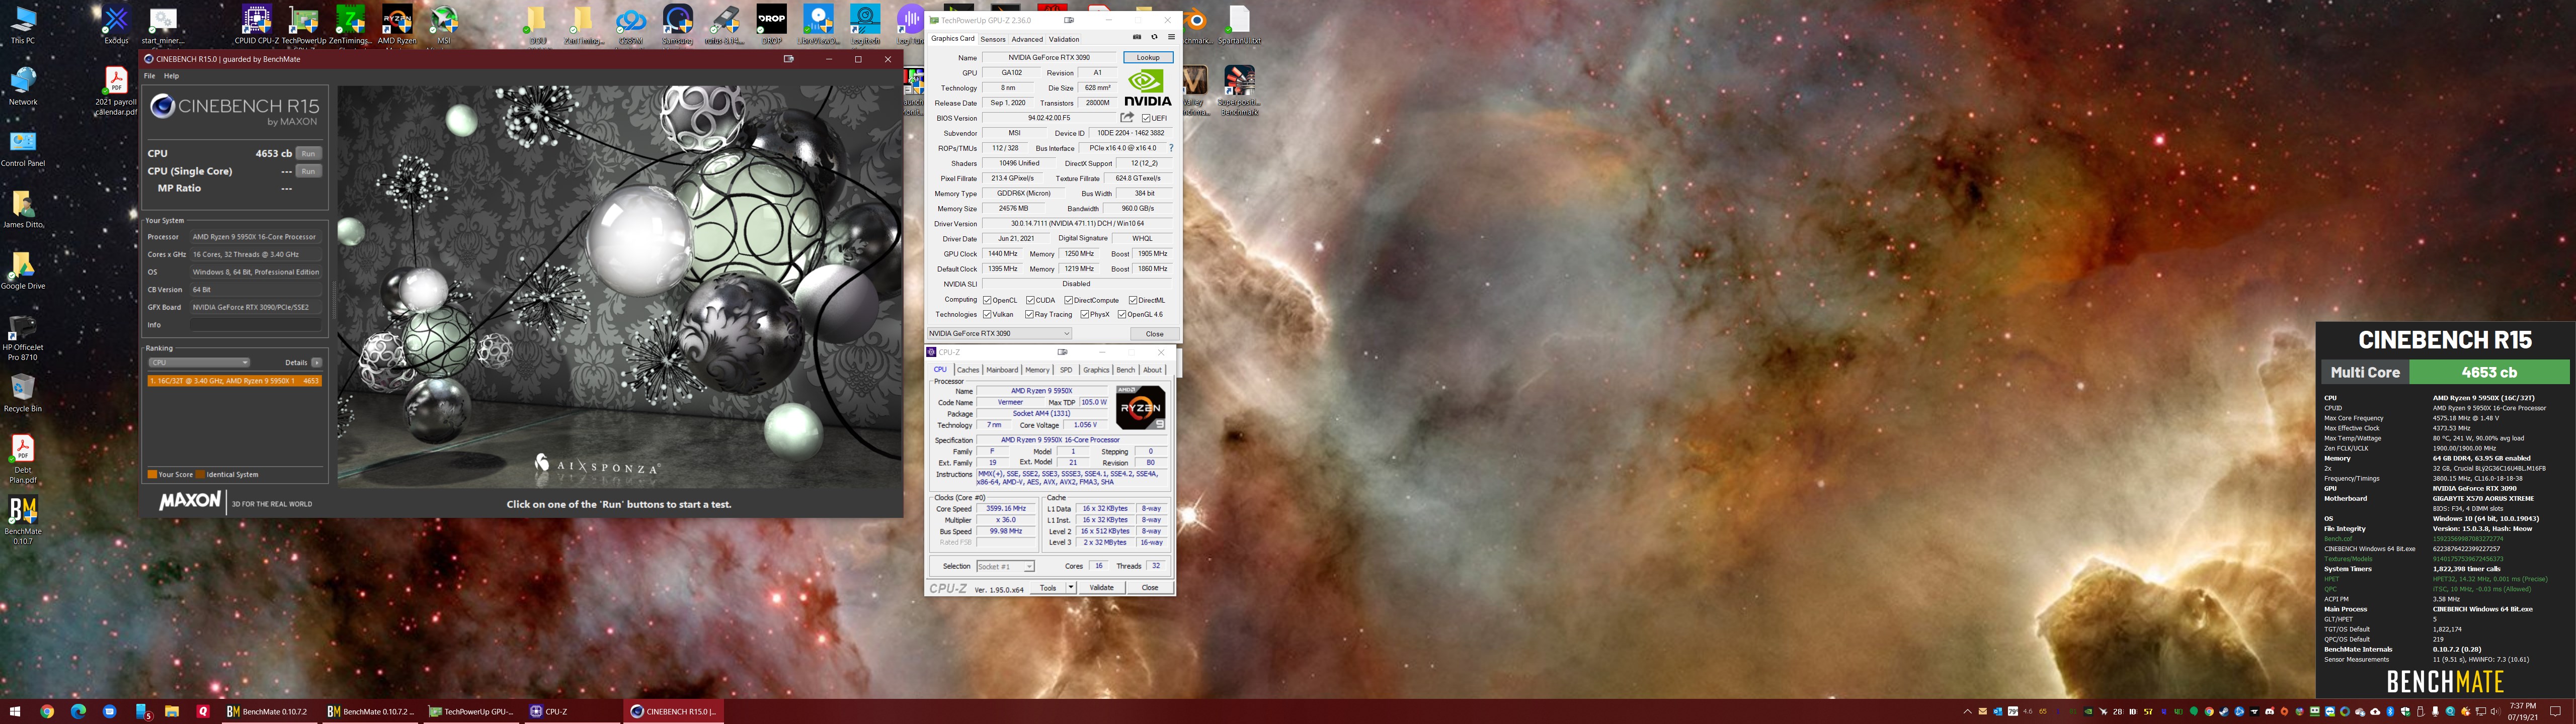Open 2021 payroll calendar.pdf on desktop
The width and height of the screenshot is (2576, 724).
click(116, 91)
